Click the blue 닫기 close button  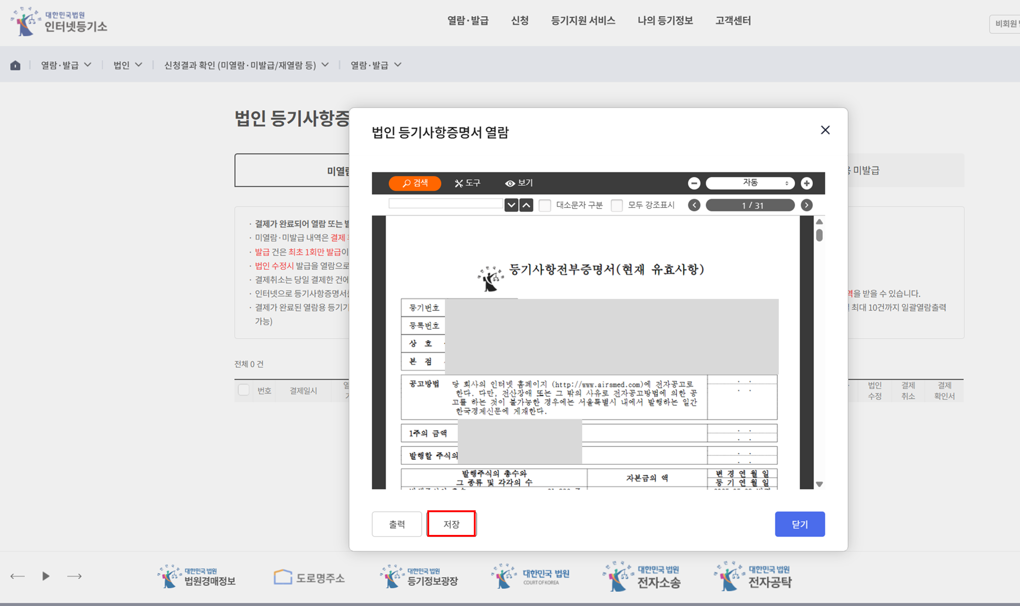click(x=799, y=524)
